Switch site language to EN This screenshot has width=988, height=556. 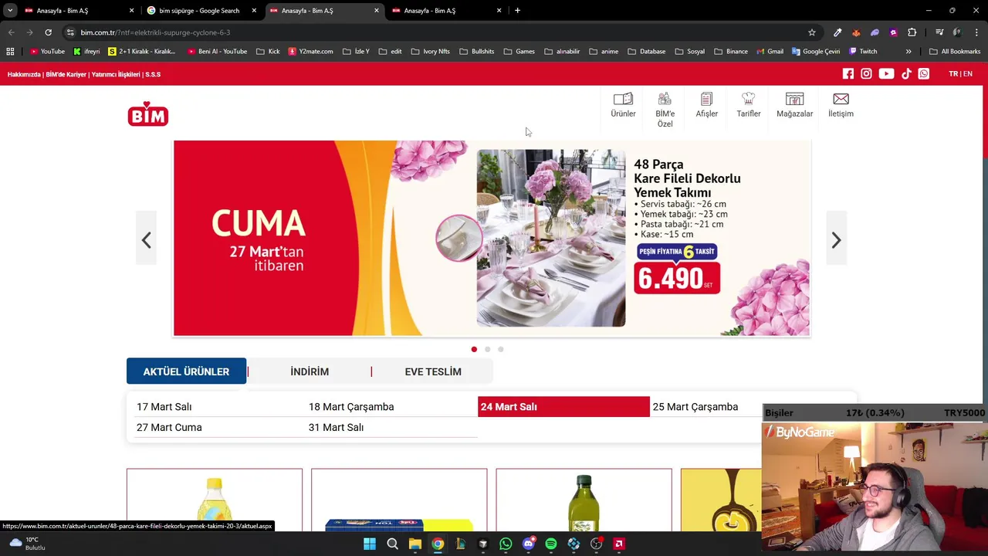(x=967, y=73)
